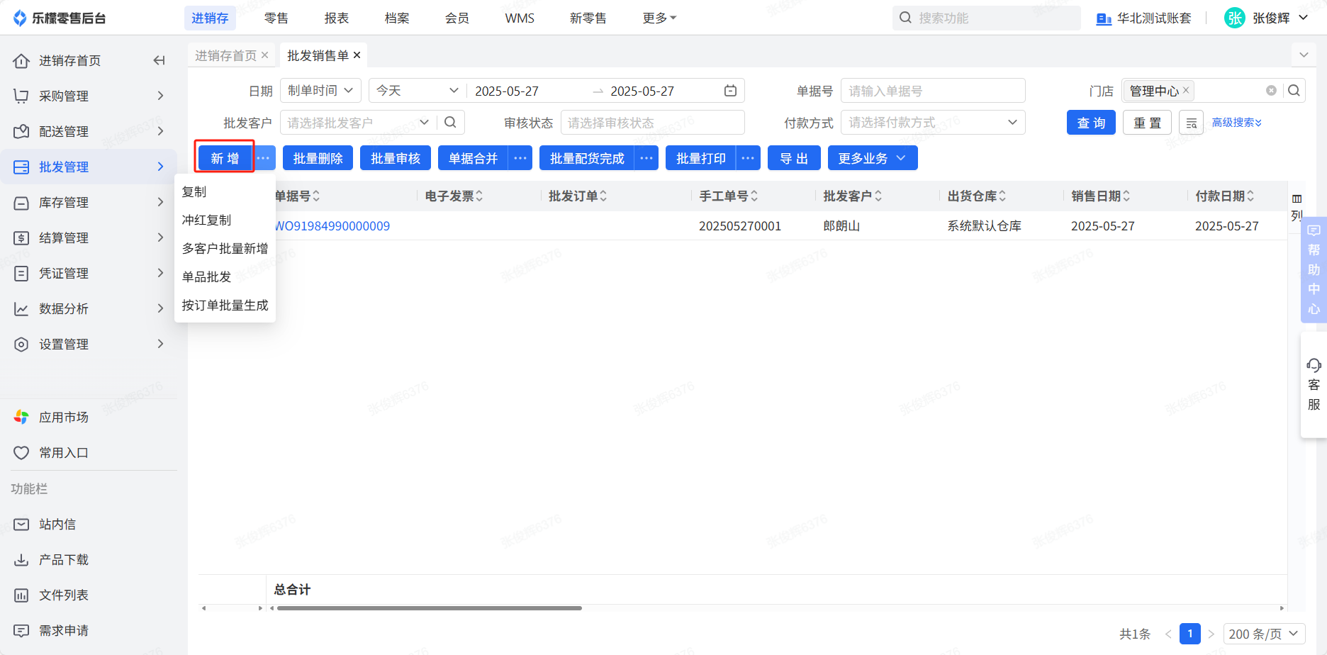The width and height of the screenshot is (1327, 655).
Task: Click the 重置 button
Action: 1147,123
